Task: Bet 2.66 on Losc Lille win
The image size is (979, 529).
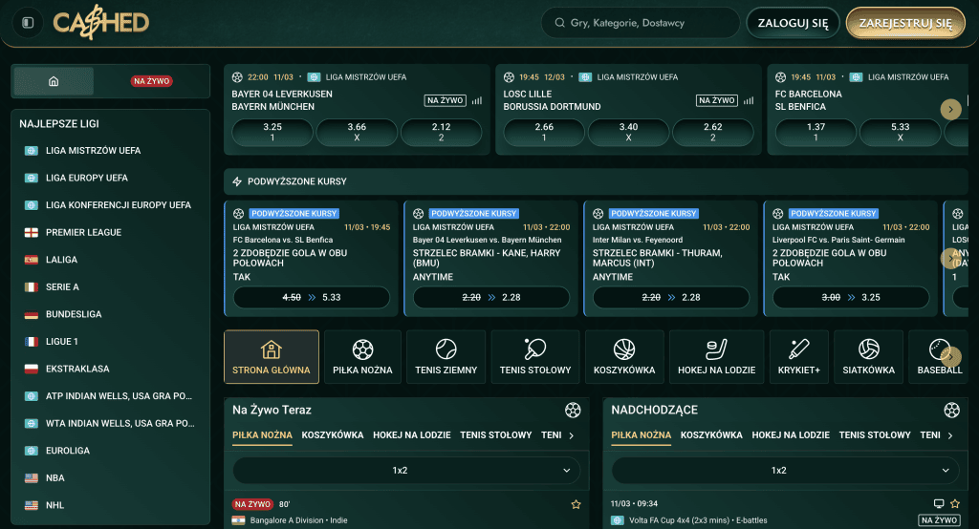Action: pyautogui.click(x=544, y=132)
